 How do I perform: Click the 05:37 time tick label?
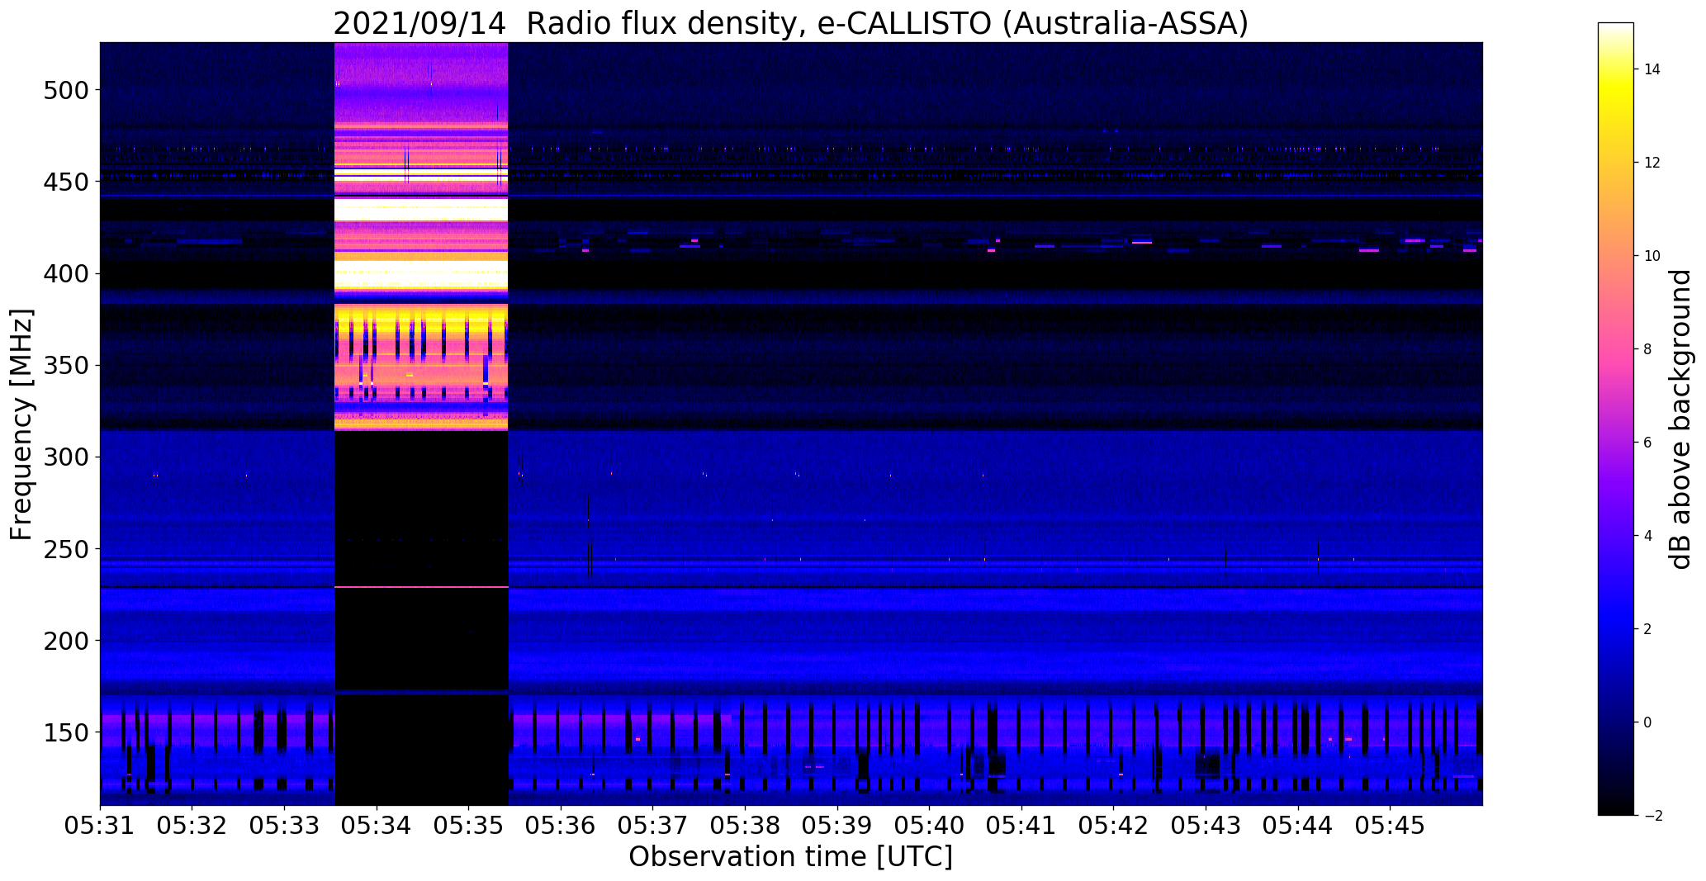tap(652, 825)
